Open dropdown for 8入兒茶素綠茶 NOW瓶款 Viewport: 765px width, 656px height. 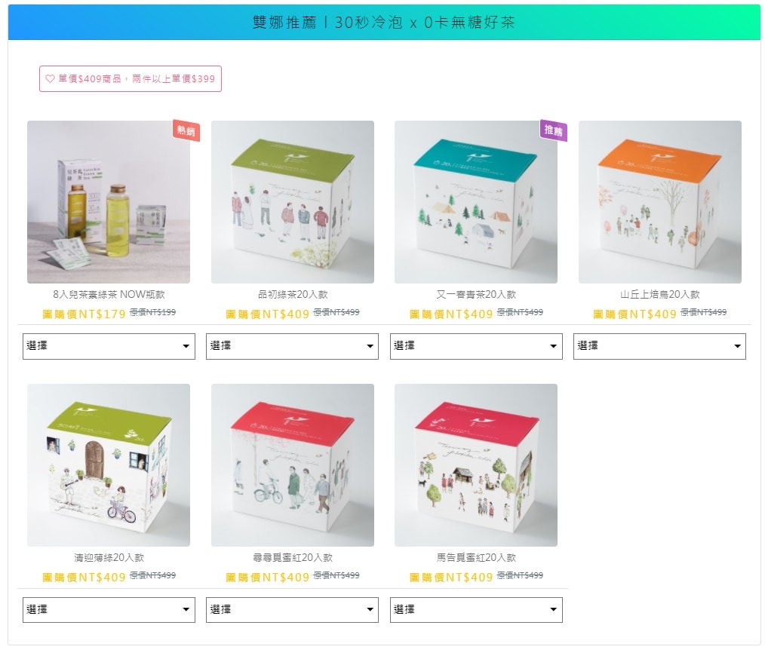pos(109,346)
